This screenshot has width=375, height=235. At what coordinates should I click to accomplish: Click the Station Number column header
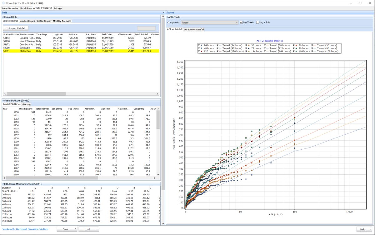(x=11, y=34)
